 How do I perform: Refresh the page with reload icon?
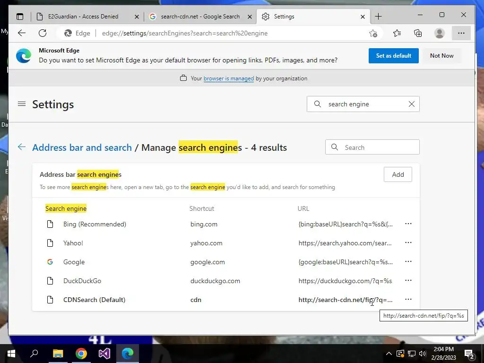pos(43,33)
